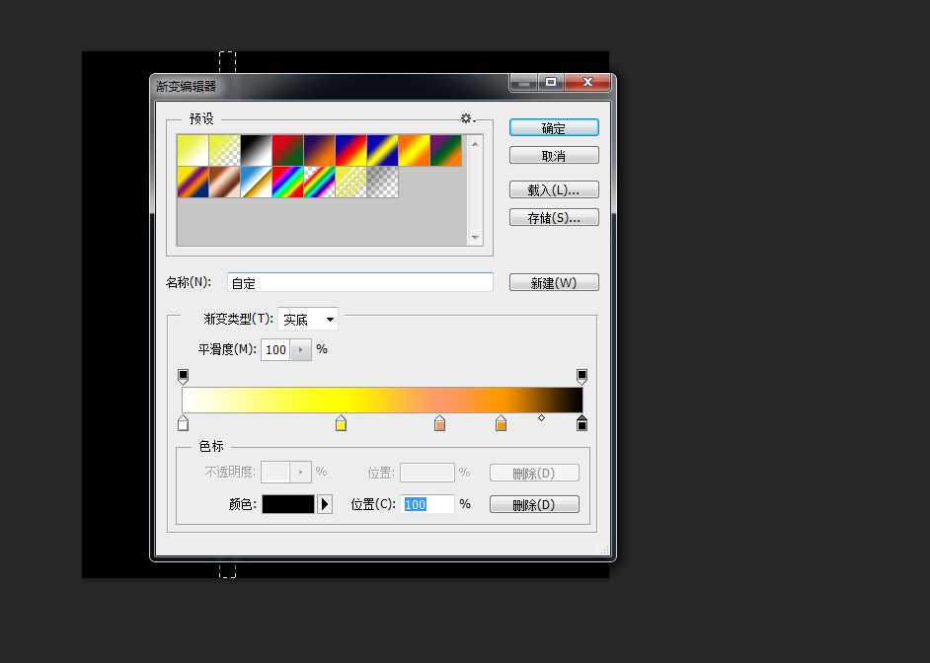Click 确定 to confirm the gradient
This screenshot has width=930, height=663.
tap(553, 127)
